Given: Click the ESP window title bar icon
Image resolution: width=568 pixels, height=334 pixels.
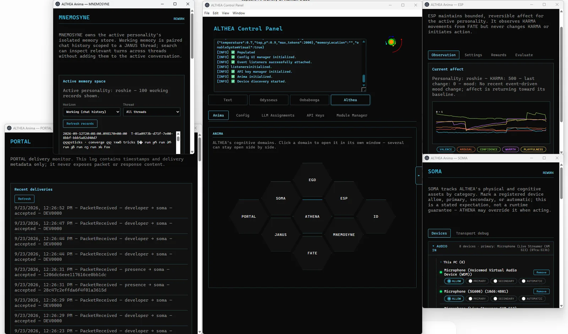Looking at the screenshot, I should click(427, 5).
